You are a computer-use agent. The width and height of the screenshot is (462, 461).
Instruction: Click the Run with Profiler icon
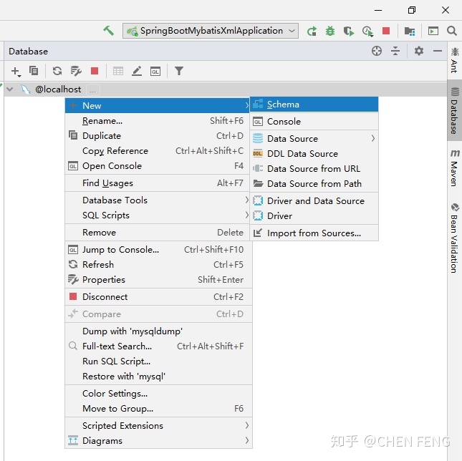(367, 31)
